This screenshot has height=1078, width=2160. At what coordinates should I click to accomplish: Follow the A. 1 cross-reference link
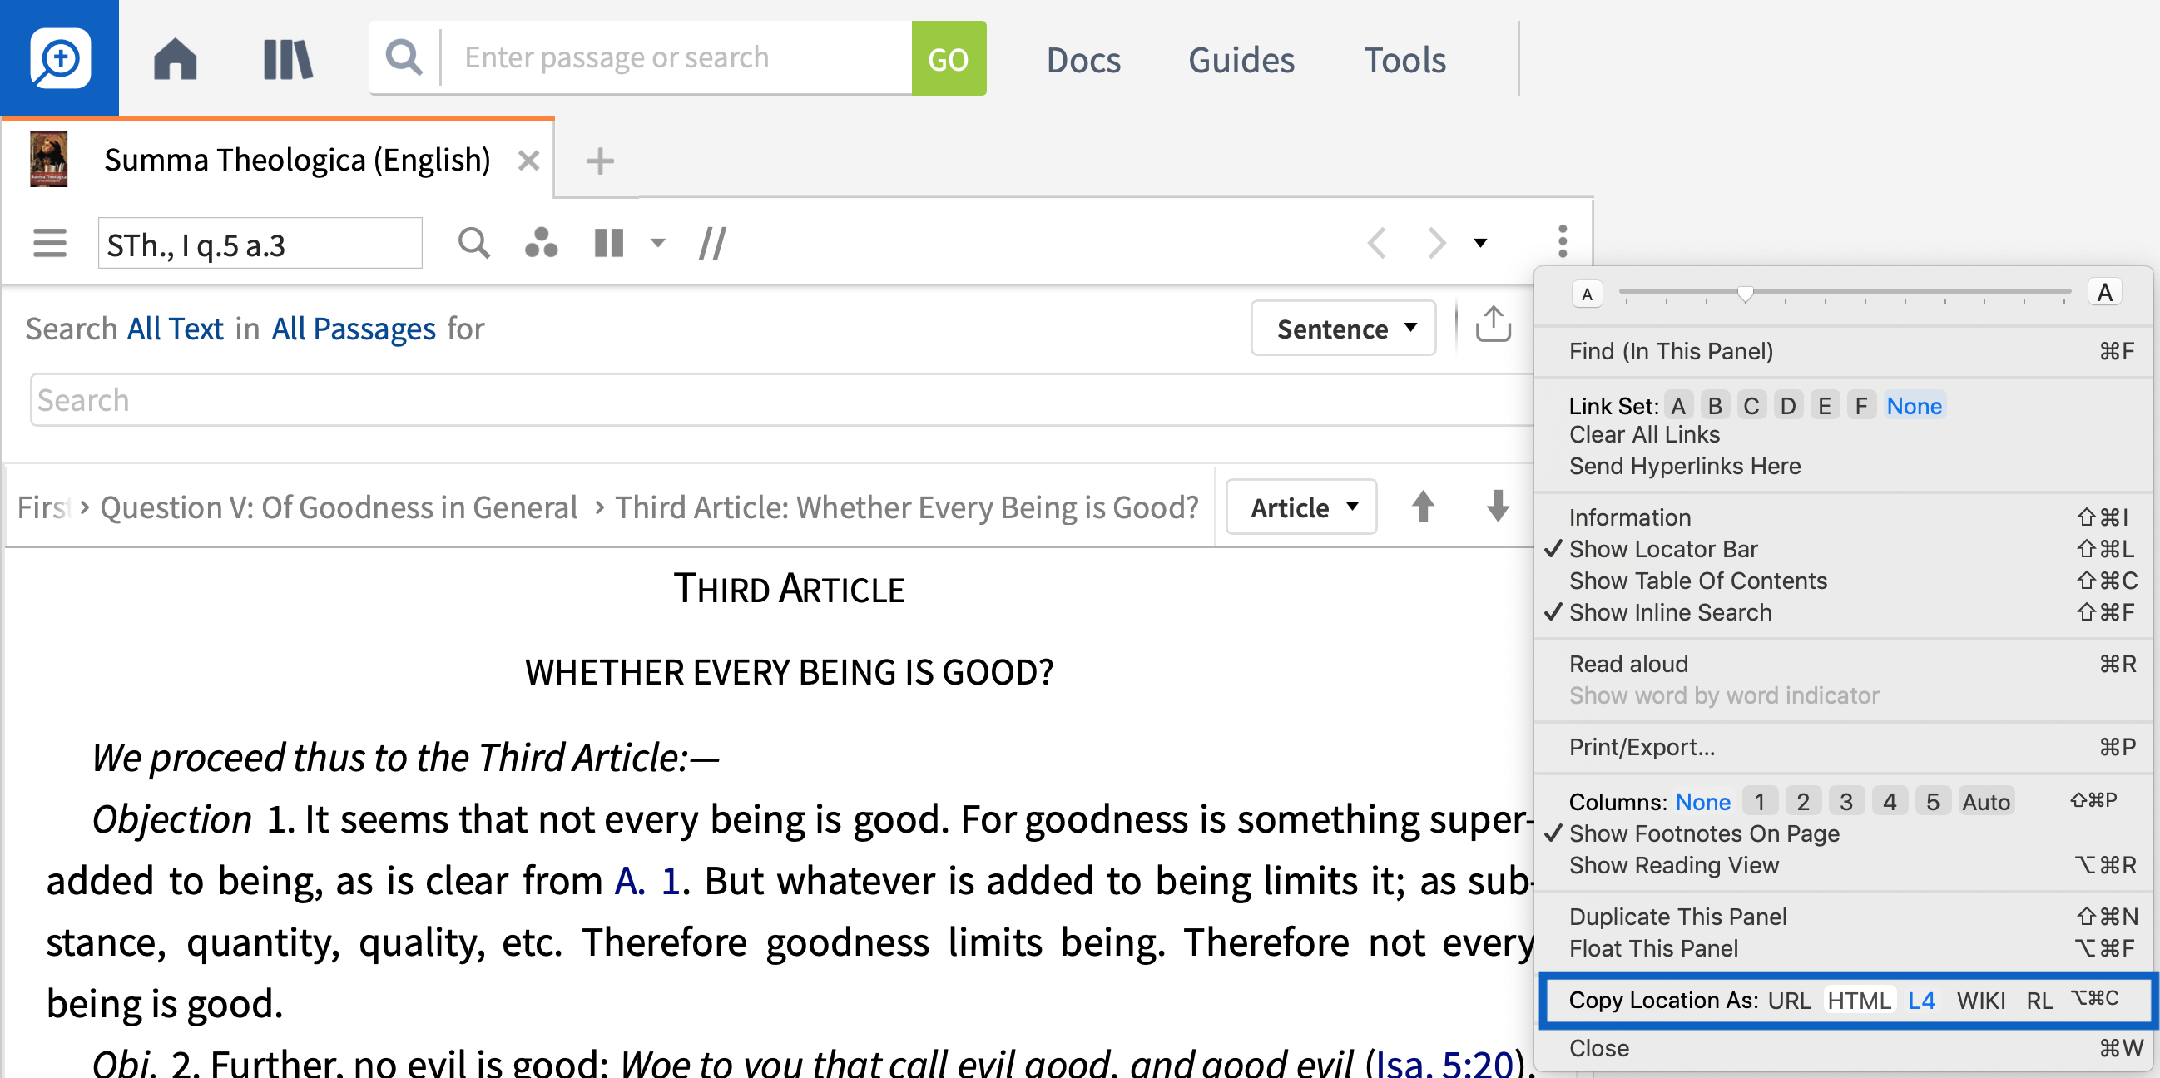647,880
